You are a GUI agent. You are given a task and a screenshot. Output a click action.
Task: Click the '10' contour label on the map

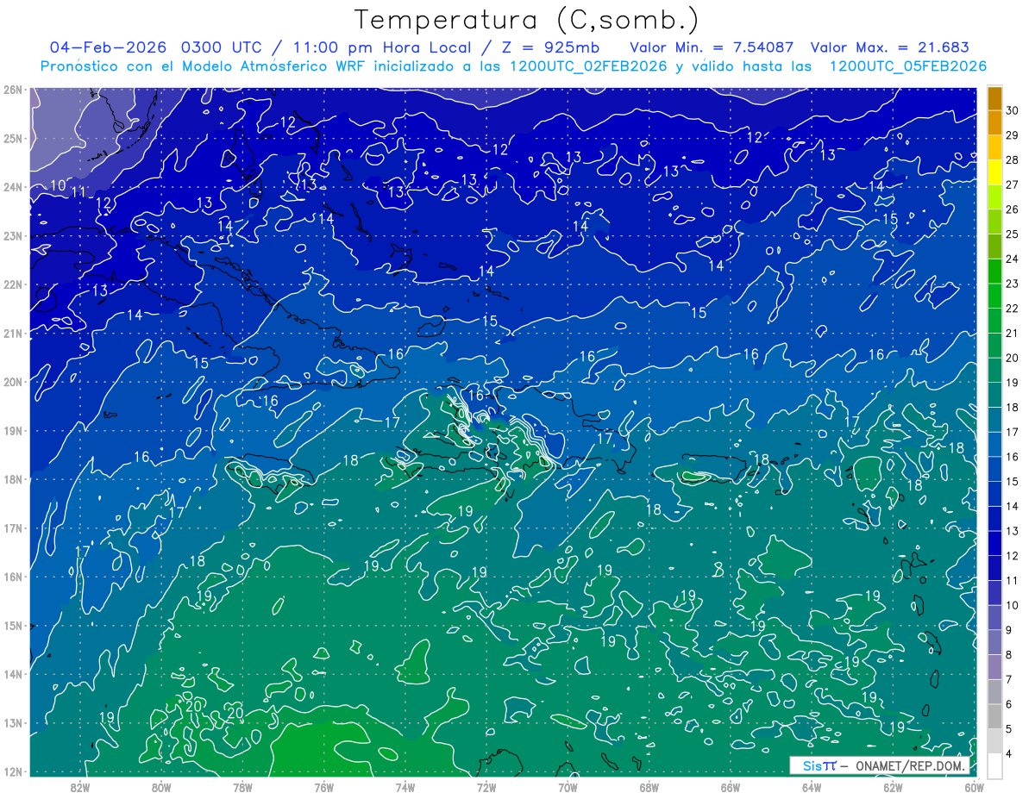(58, 185)
